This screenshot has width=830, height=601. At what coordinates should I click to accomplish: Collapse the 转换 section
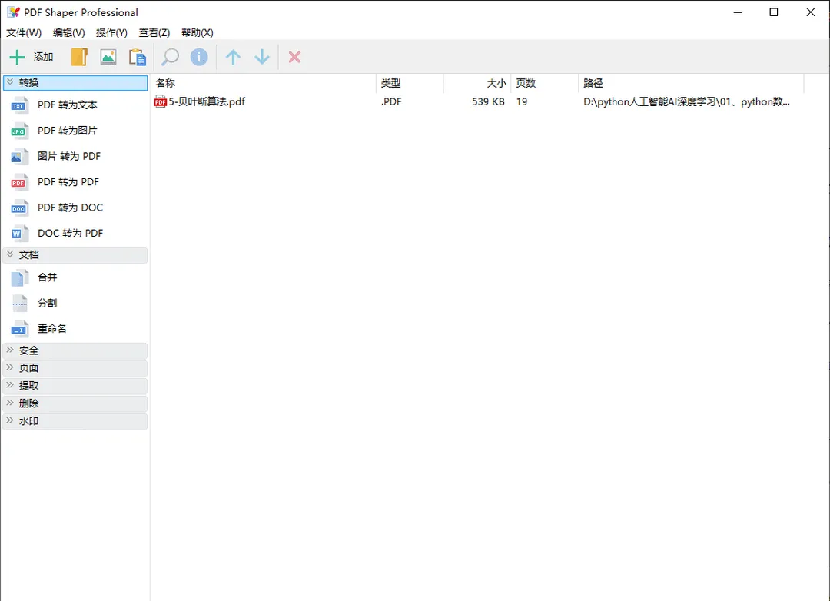75,82
